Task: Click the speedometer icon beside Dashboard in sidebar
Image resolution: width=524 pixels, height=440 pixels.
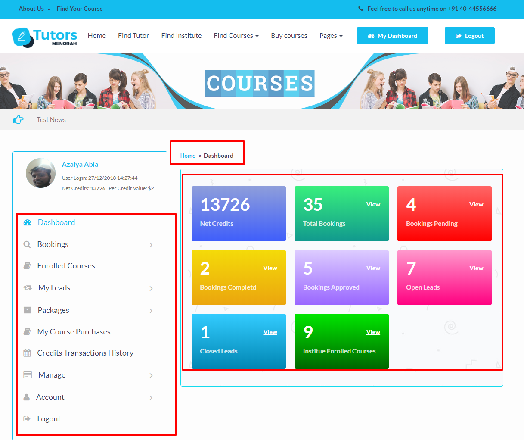Action: click(x=28, y=223)
